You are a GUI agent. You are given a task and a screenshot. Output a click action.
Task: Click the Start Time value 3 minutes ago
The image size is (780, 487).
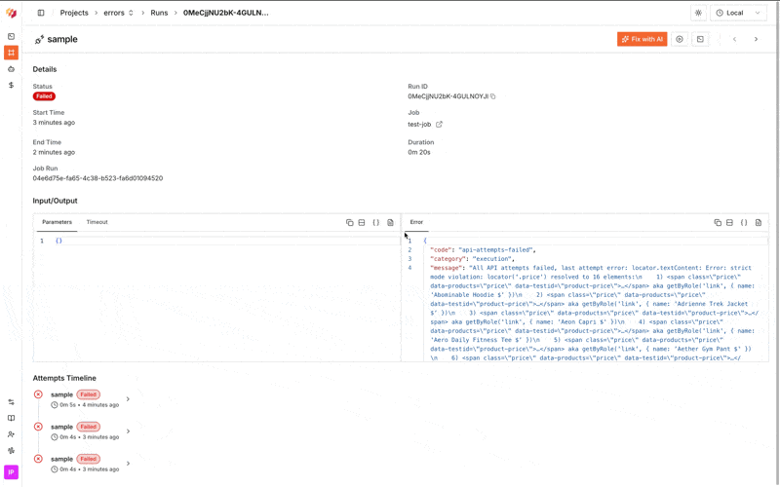[x=54, y=123]
